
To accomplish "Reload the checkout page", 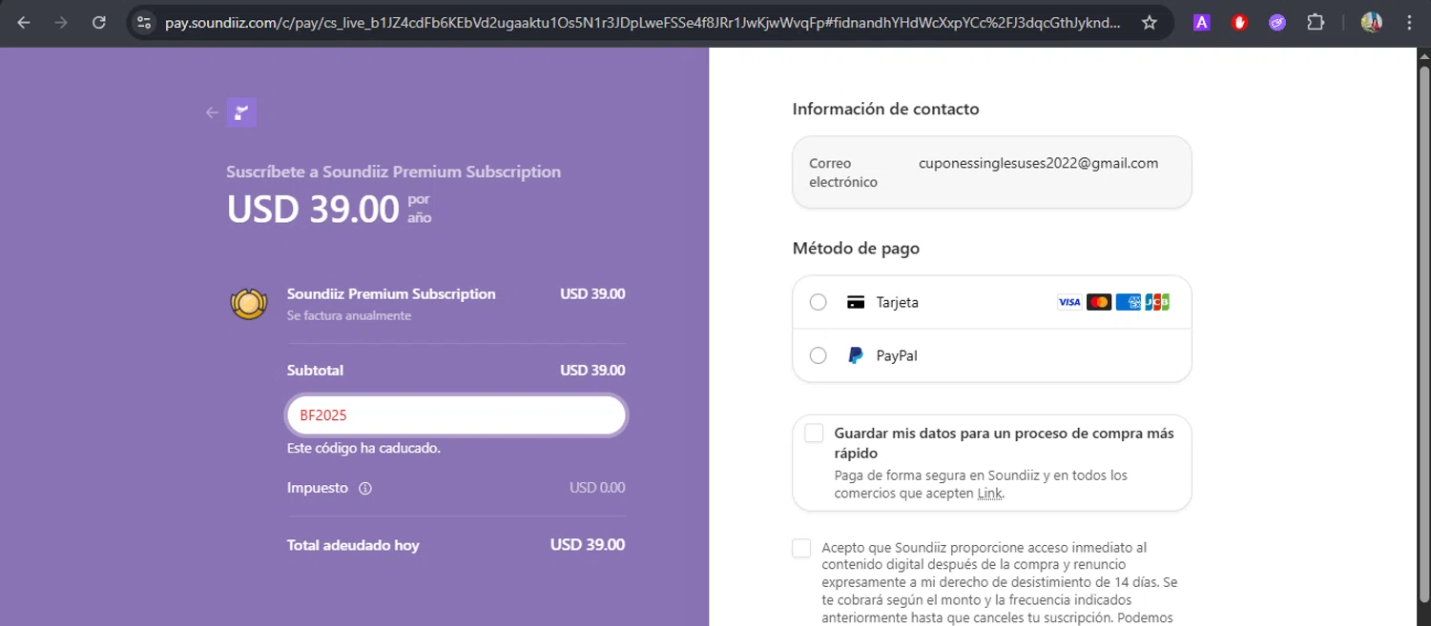I will click(x=98, y=22).
